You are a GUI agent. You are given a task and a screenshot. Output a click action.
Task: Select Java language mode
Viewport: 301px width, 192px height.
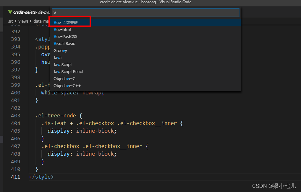[145, 58]
